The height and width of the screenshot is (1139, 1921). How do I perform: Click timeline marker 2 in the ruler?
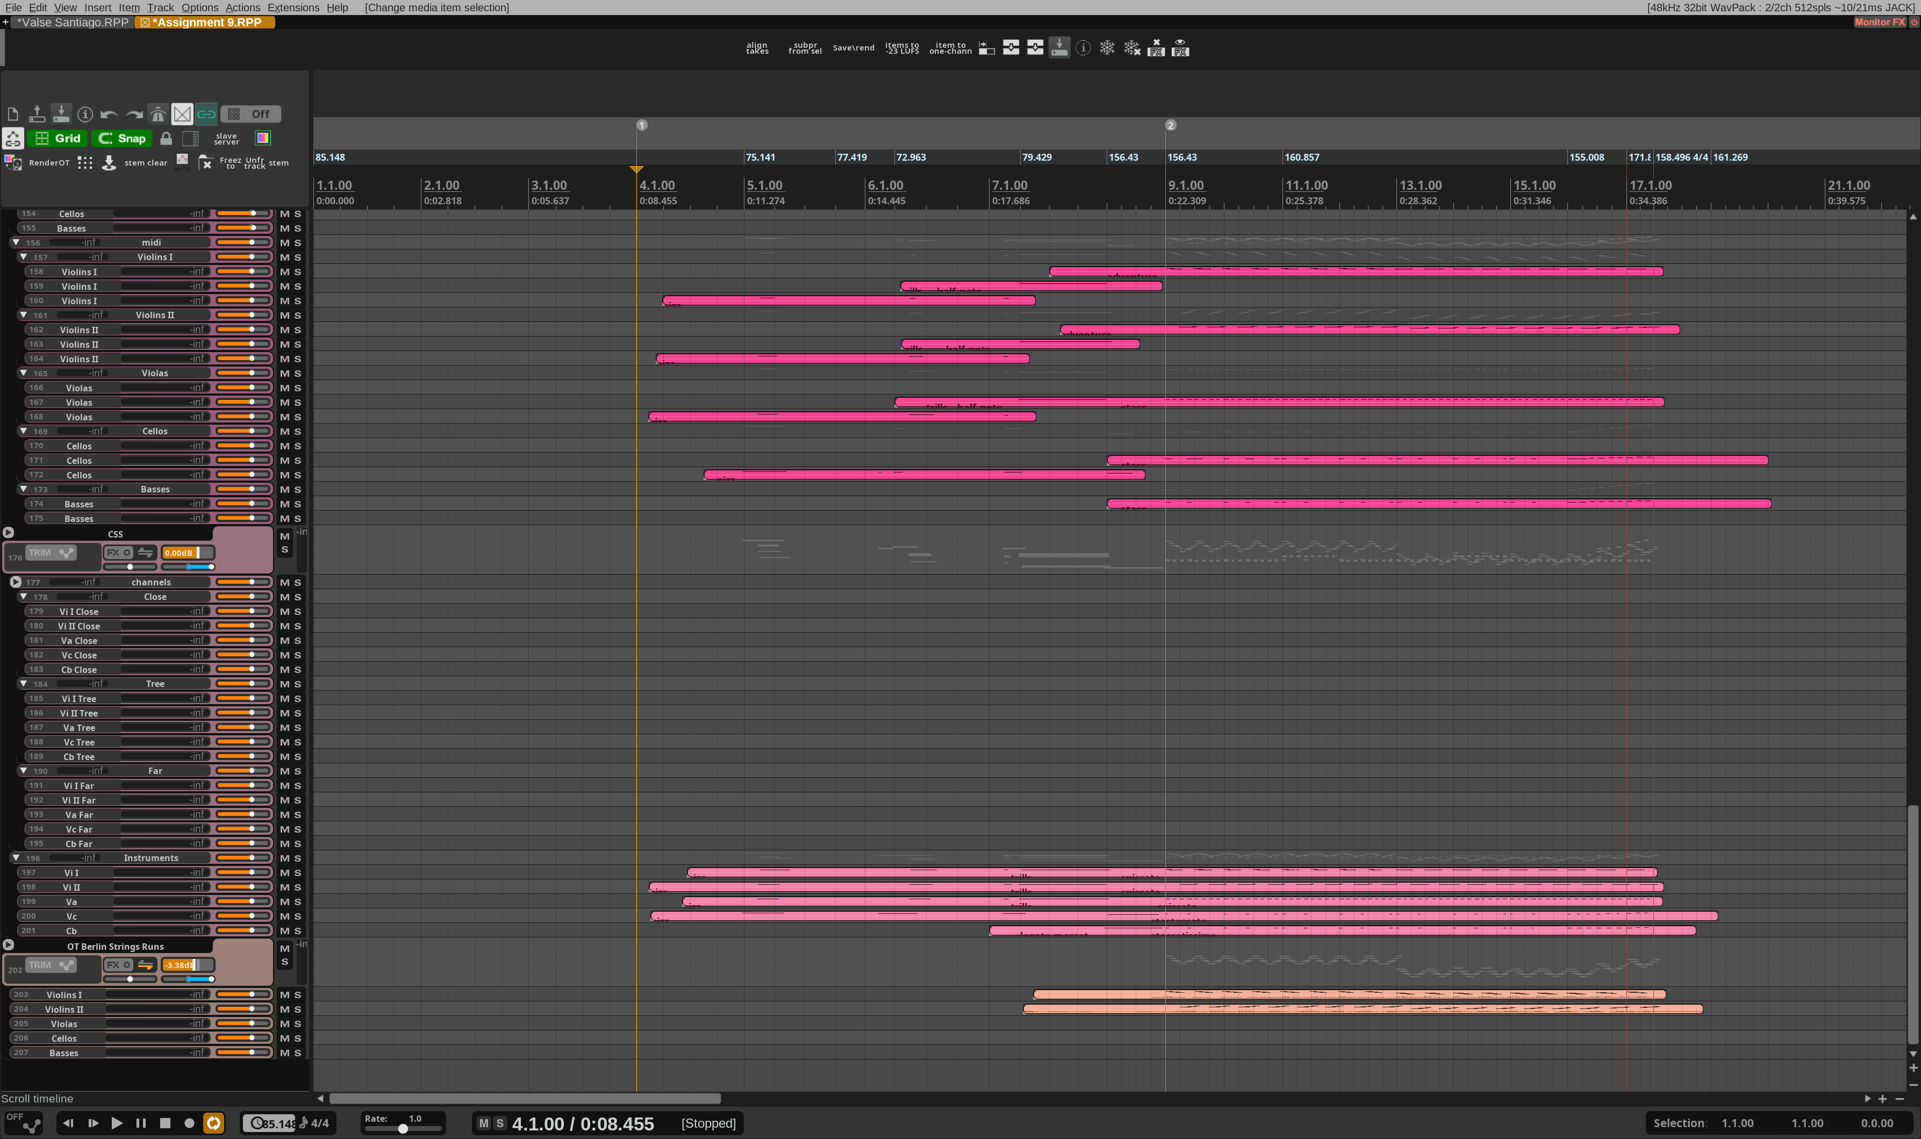point(1171,125)
